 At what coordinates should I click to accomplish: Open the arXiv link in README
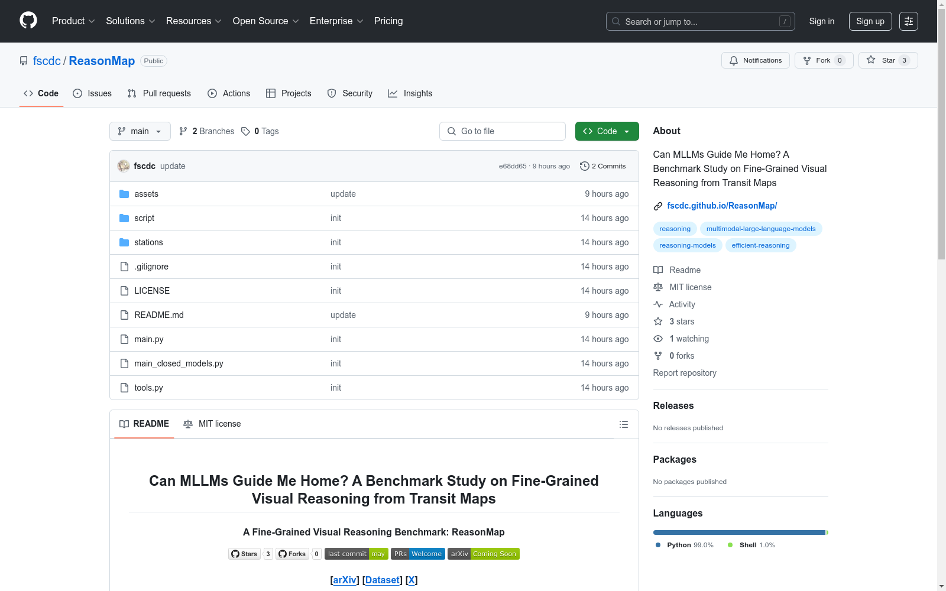pos(345,580)
